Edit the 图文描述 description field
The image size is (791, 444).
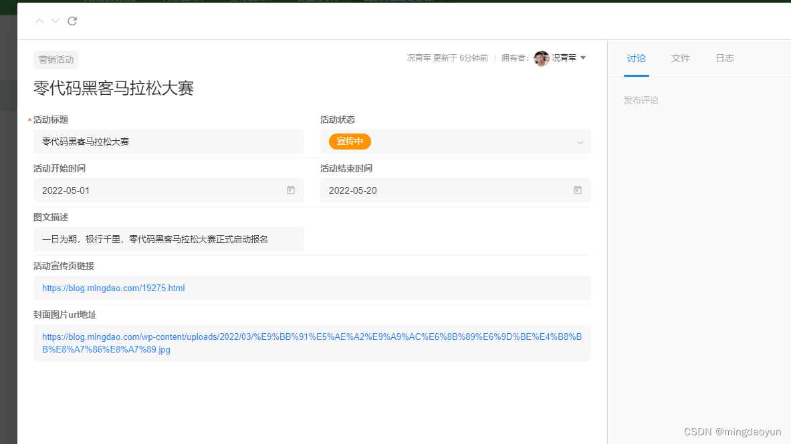[168, 238]
